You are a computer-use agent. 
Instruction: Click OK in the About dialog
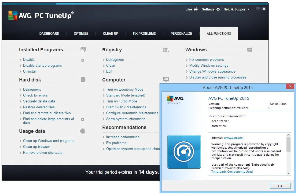tap(280, 186)
